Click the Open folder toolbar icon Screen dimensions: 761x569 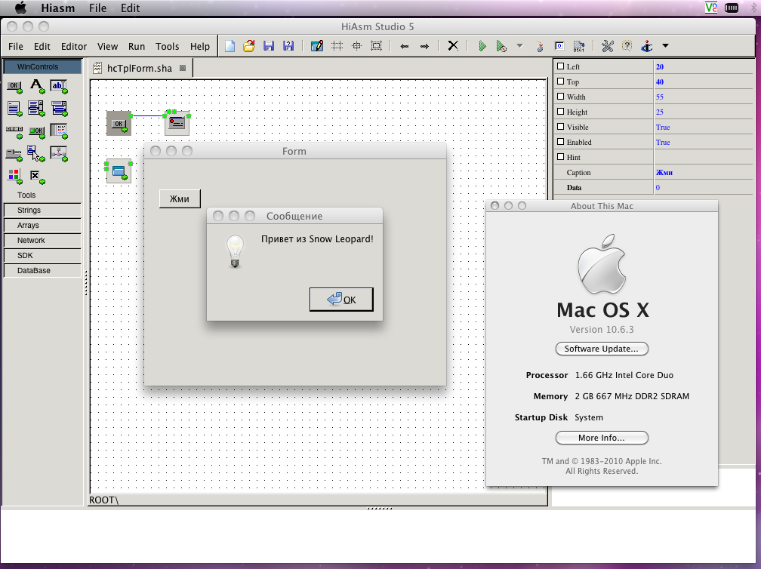[x=248, y=46]
